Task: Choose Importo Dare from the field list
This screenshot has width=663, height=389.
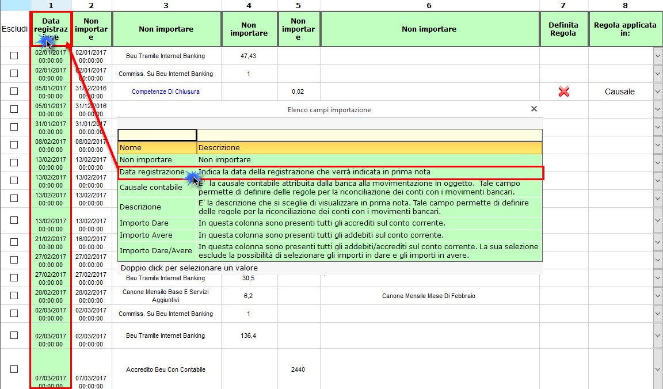Action: [x=330, y=223]
